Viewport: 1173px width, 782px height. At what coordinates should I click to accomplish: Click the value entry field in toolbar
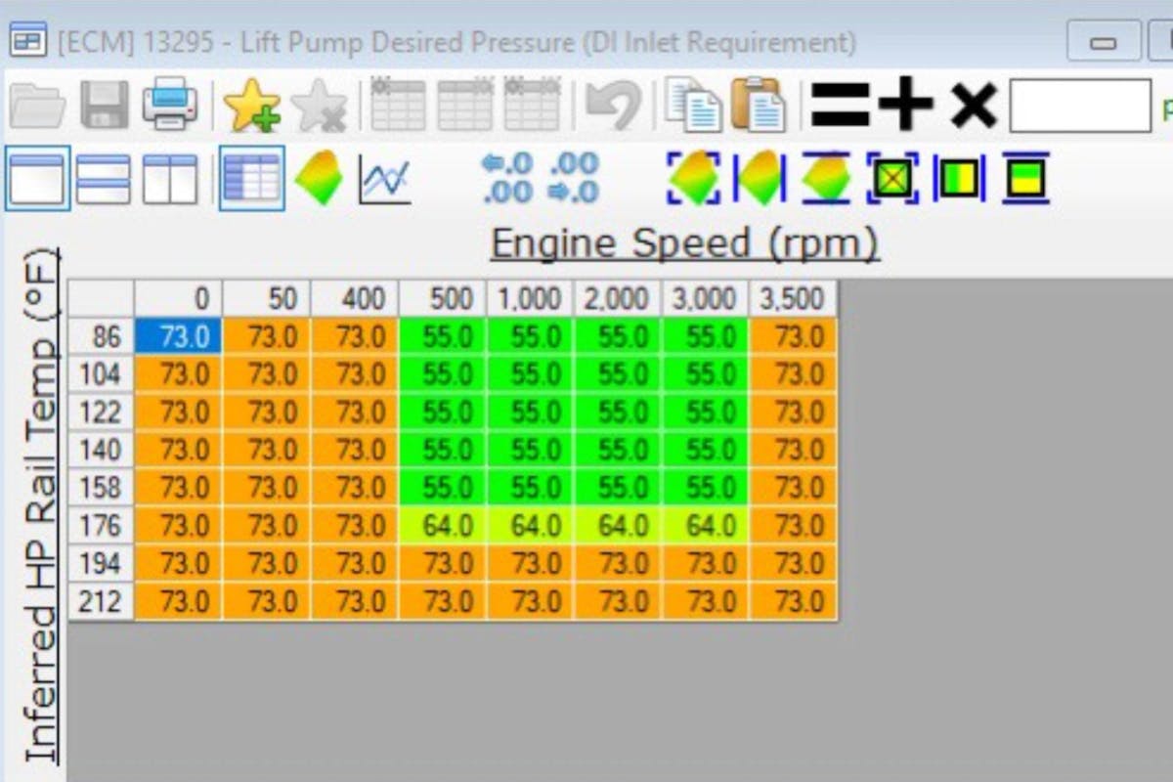pos(1079,106)
